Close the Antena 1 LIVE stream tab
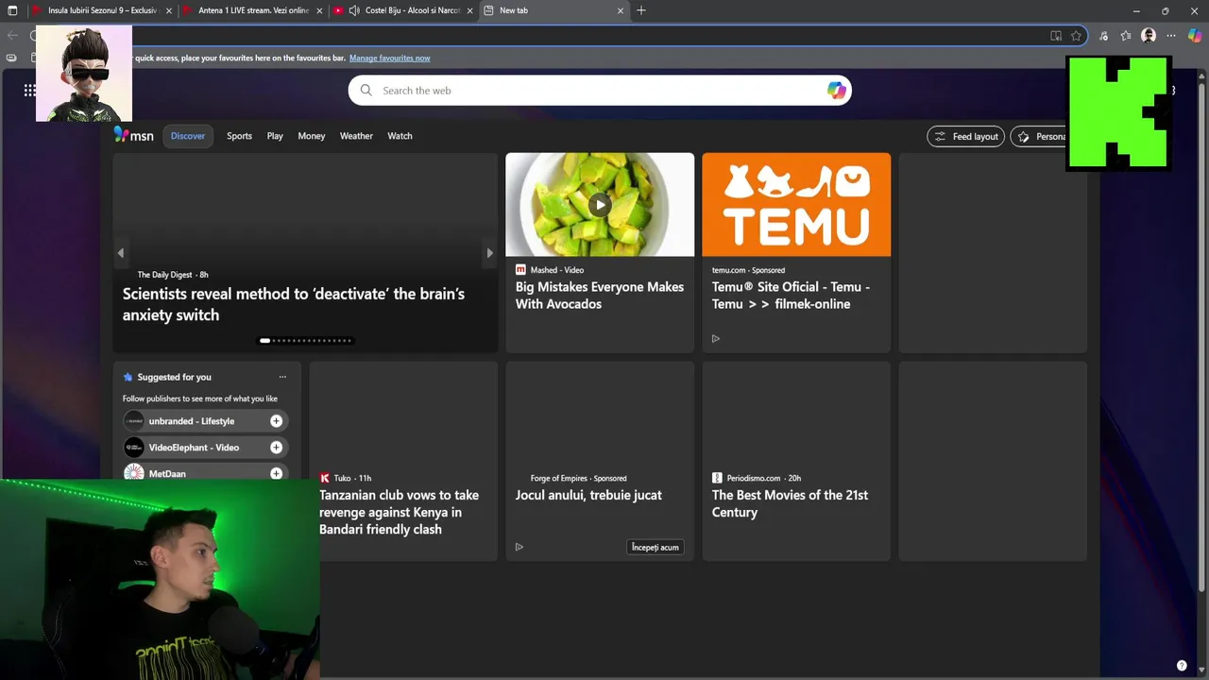The height and width of the screenshot is (680, 1209). coord(319,10)
